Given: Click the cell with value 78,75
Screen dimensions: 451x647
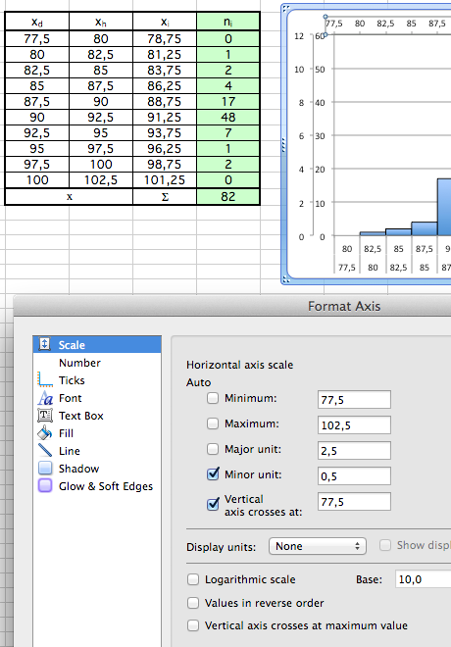Looking at the screenshot, I should 165,39.
